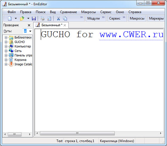The width and height of the screenshot is (167, 146).
Task: Click the Save floppy disk icon
Action: click(x=34, y=18)
